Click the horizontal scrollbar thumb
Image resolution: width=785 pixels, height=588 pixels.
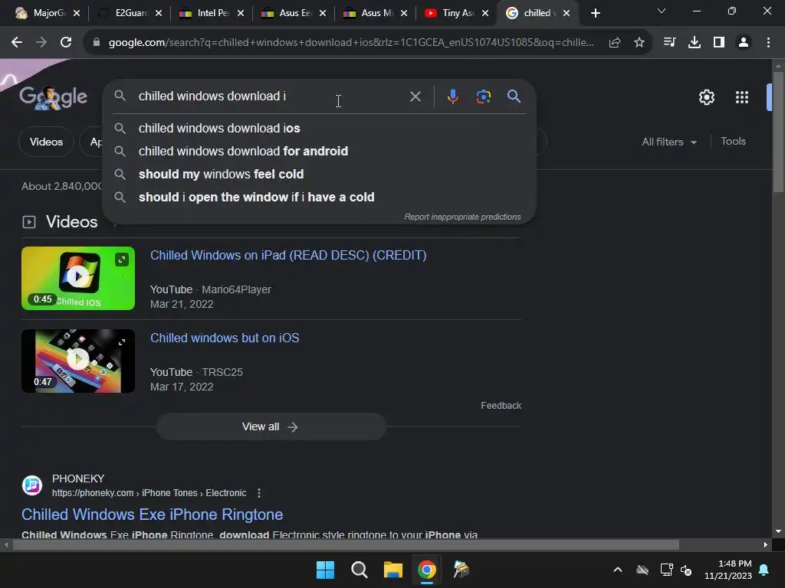tap(346, 544)
